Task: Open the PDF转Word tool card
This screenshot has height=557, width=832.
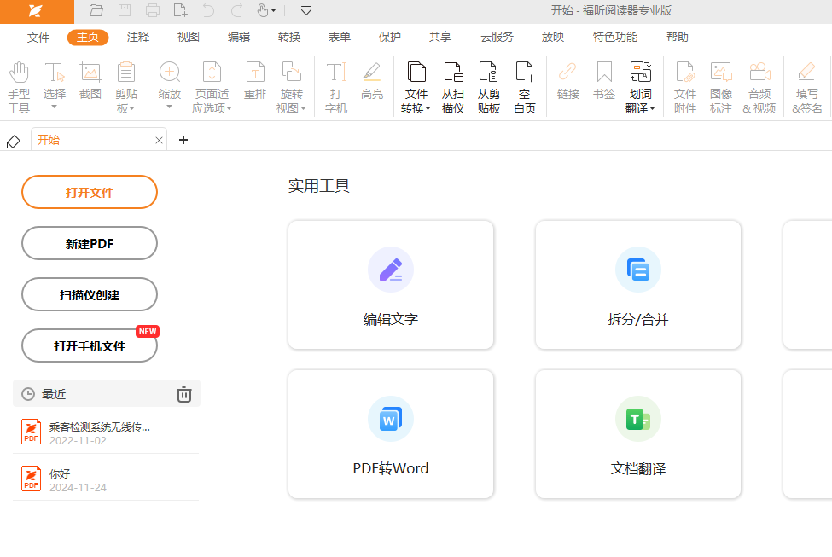Action: [x=391, y=434]
